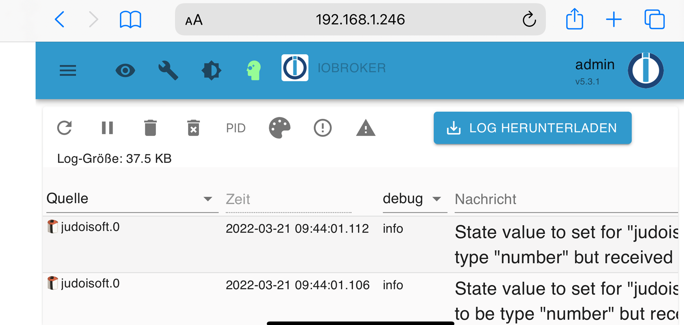Image resolution: width=684 pixels, height=325 pixels.
Task: Click the Nachricht filter input field
Action: [x=565, y=199]
